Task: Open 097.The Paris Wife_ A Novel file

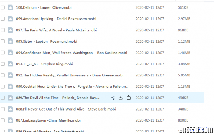Action: (x=56, y=30)
